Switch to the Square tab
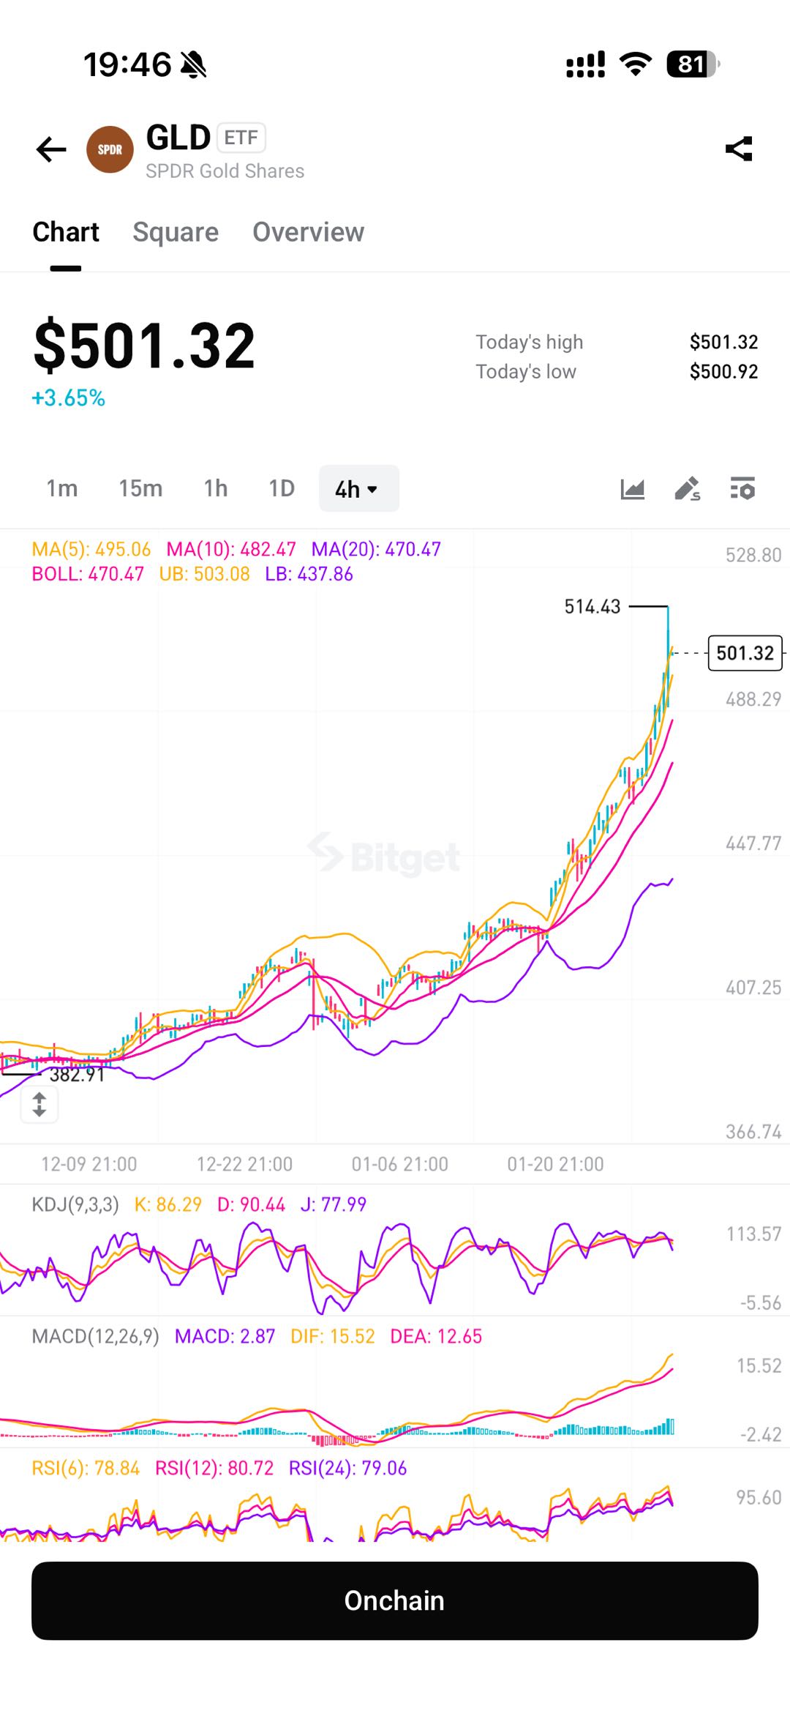The image size is (790, 1719). [176, 231]
